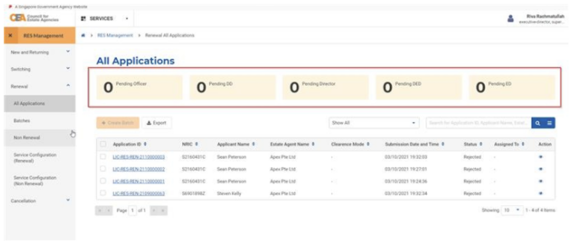This screenshot has height=241, width=587.
Task: View application LIC-RES-REN-2110000003 via eye icon
Action: click(x=540, y=157)
